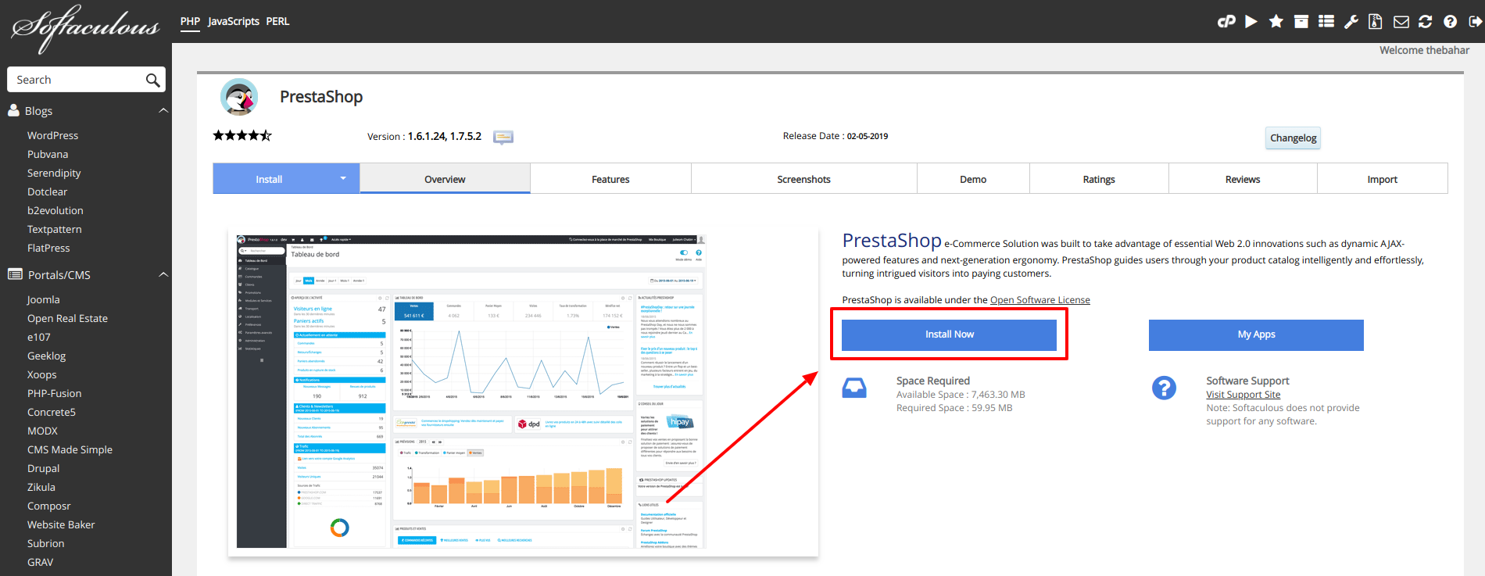Switch to the Overview tab
This screenshot has height=576, width=1485.
tap(445, 179)
